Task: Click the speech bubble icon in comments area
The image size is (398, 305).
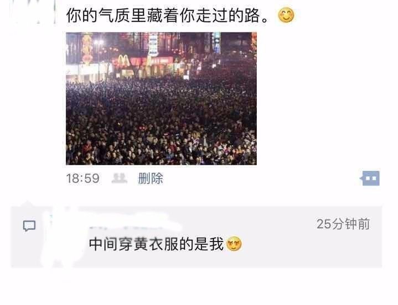Action: 29,226
